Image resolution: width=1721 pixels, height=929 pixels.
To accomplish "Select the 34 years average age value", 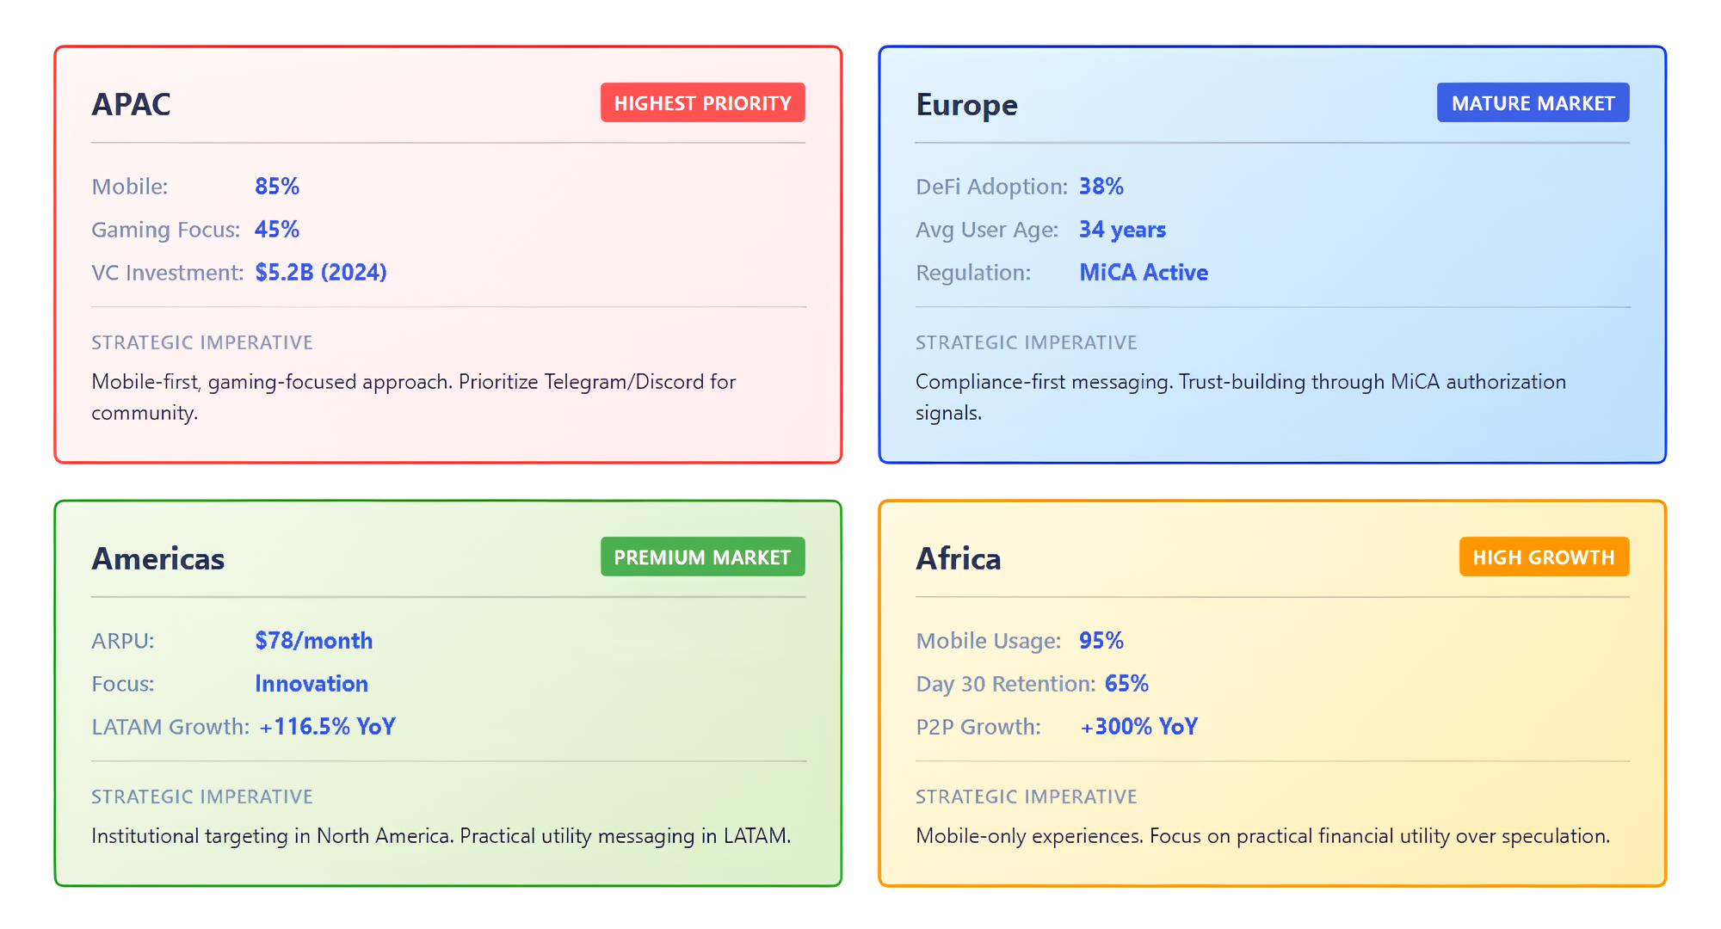I will (1122, 230).
